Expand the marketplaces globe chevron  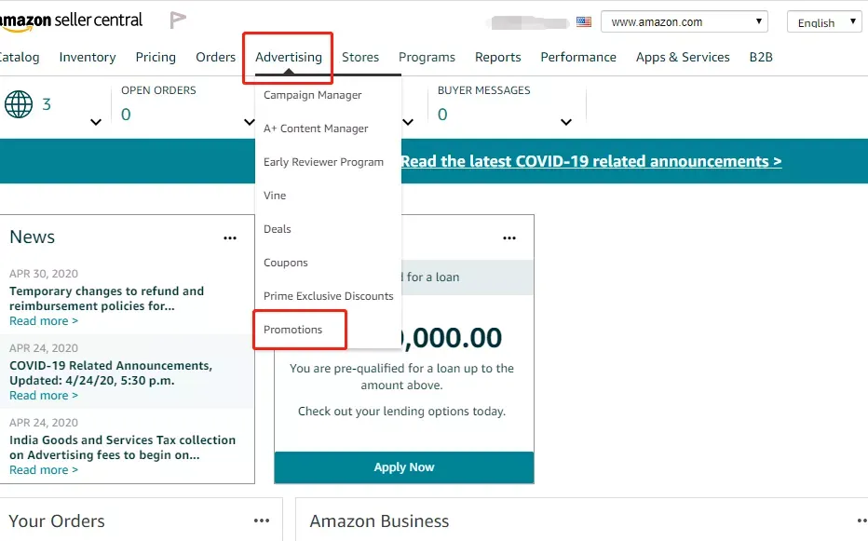pyautogui.click(x=96, y=122)
